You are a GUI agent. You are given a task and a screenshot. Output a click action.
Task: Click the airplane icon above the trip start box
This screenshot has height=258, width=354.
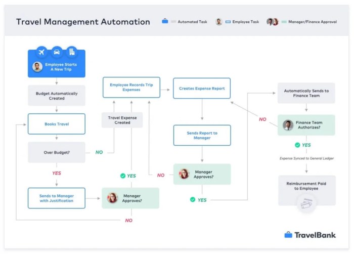(x=42, y=52)
